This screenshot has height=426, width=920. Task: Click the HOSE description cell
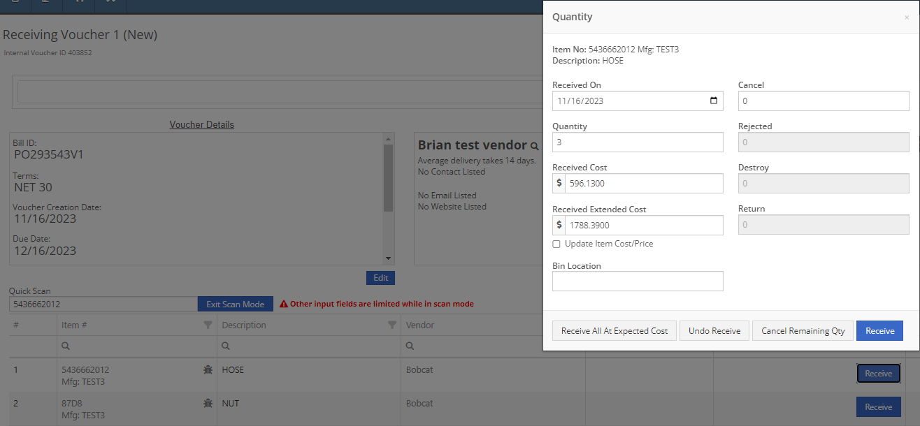pos(233,370)
